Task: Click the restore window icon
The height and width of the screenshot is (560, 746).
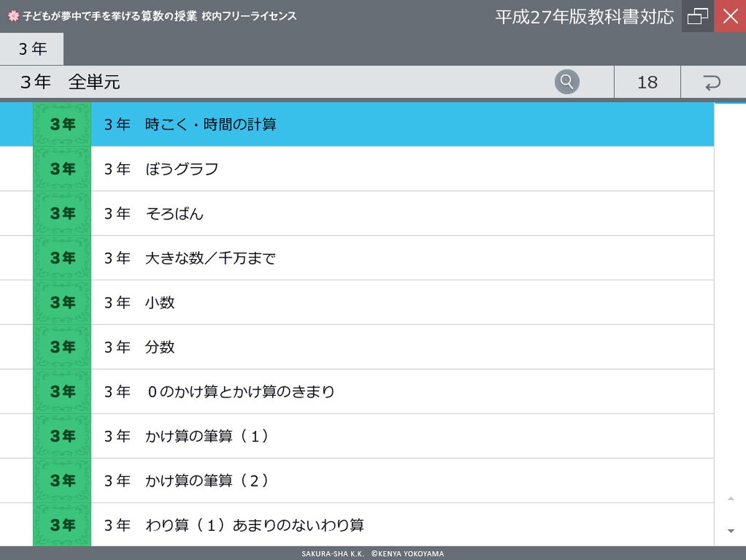Action: coord(698,16)
